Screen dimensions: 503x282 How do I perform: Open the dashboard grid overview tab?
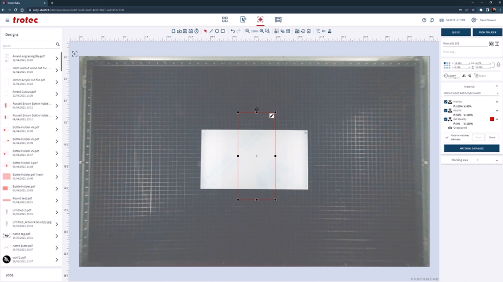click(x=225, y=20)
